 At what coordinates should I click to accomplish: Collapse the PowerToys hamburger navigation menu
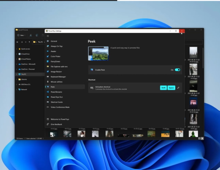[x=48, y=36]
